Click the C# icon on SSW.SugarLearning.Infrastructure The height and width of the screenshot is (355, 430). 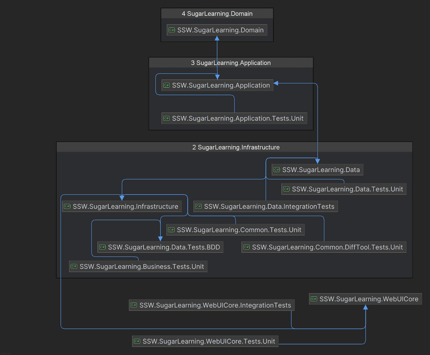[67, 206]
